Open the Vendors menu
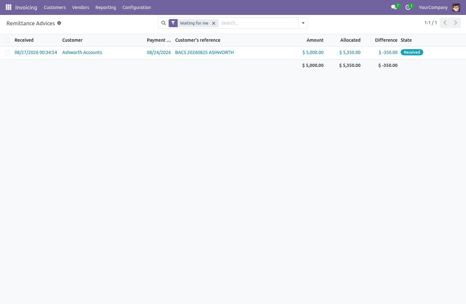 point(81,7)
